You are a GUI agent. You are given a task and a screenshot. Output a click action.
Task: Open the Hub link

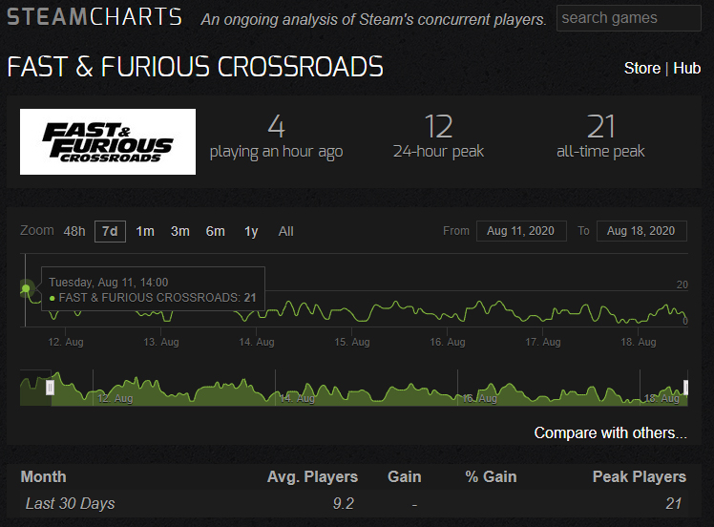[x=686, y=69]
